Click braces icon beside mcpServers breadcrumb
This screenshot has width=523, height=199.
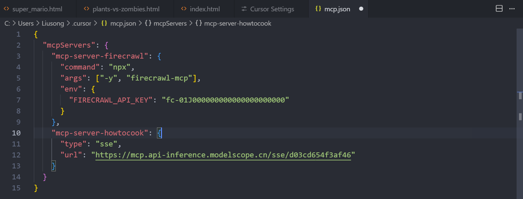148,23
